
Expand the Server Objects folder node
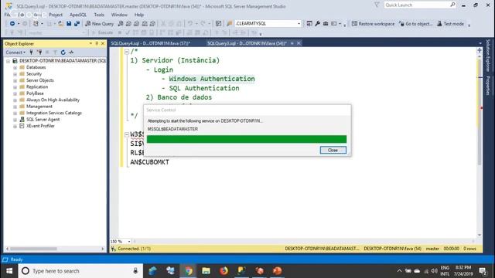(x=15, y=80)
